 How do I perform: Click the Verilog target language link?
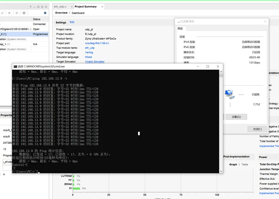tap(89, 52)
